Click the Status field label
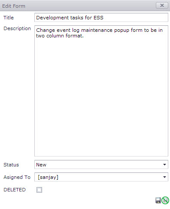The image size is (170, 209). (11, 165)
